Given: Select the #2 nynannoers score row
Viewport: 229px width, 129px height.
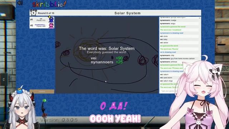Looking at the screenshot, I should click(x=42, y=25).
